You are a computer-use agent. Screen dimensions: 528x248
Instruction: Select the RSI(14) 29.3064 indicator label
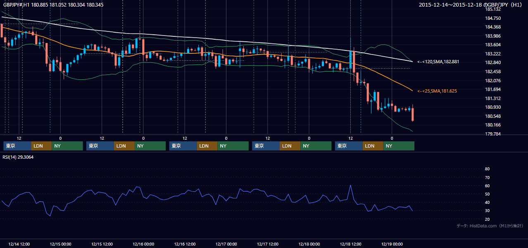(x=18, y=157)
